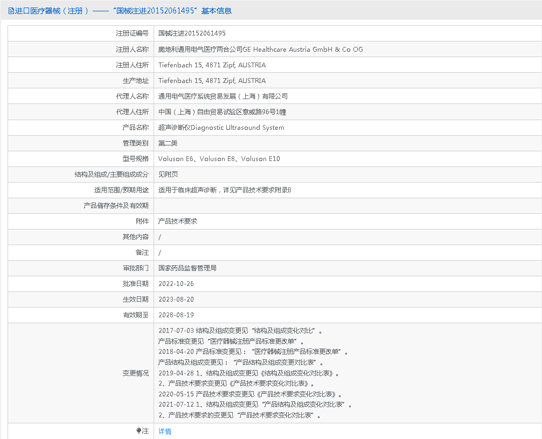Open the 详情 link in the note row
The image size is (542, 439).
coord(165,431)
